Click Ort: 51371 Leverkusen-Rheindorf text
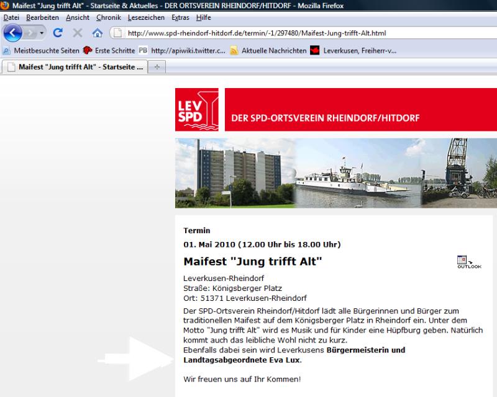 click(245, 298)
